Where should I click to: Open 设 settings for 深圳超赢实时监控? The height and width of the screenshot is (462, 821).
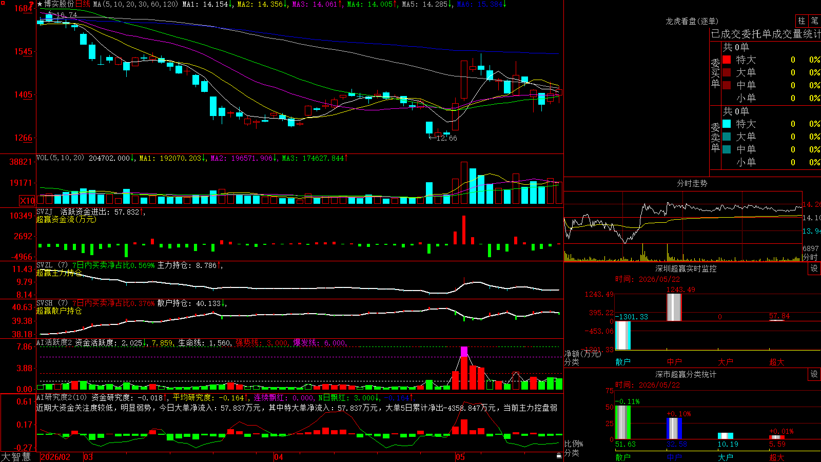tap(814, 268)
